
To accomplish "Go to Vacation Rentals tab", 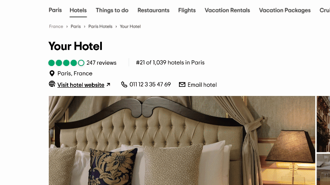I will [227, 10].
